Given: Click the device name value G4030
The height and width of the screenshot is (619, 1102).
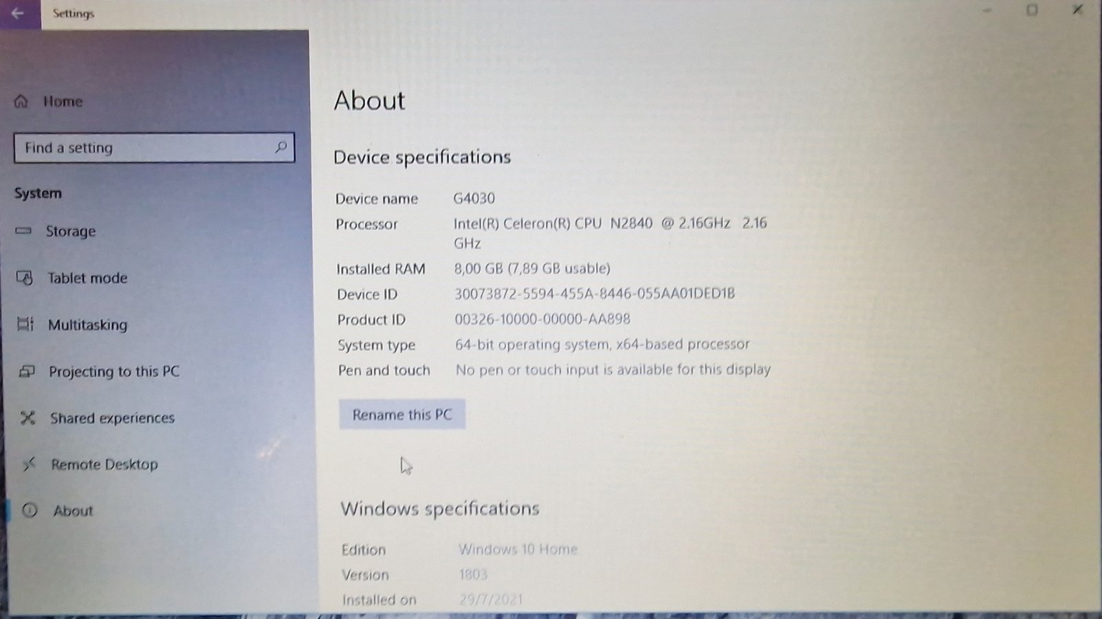Looking at the screenshot, I should 474,198.
